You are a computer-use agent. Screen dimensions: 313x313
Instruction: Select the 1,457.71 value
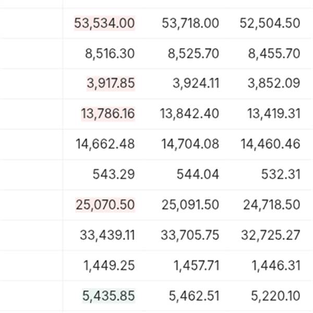[196, 265]
